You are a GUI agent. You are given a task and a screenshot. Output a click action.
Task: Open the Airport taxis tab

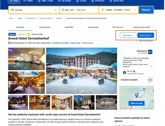pos(116,1)
